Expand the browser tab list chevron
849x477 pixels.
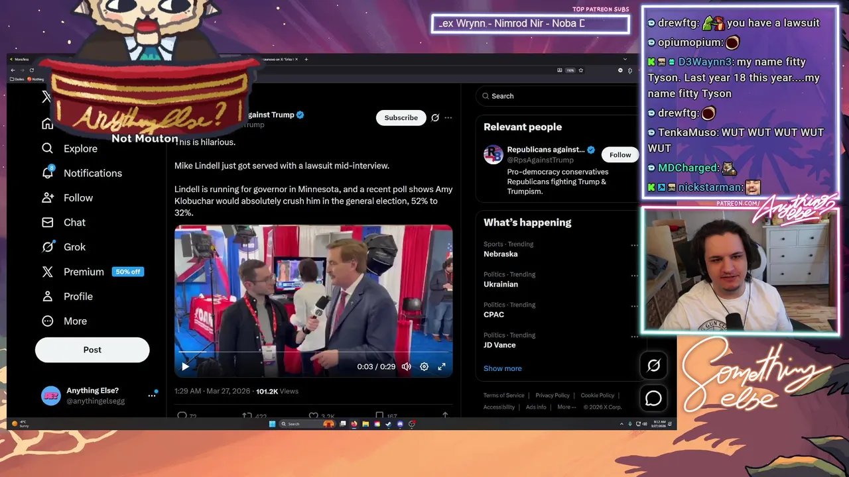[x=624, y=59]
